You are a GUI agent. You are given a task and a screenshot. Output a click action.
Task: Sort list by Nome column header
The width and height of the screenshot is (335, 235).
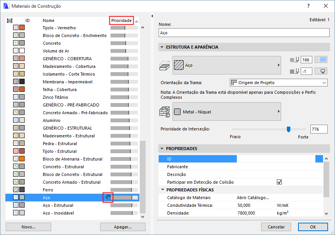tap(48, 20)
